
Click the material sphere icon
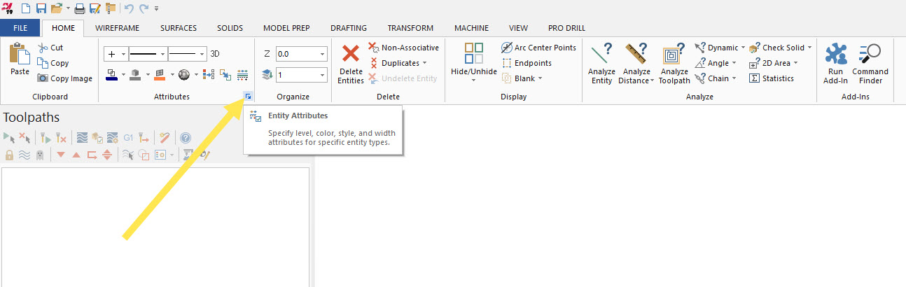pyautogui.click(x=184, y=73)
